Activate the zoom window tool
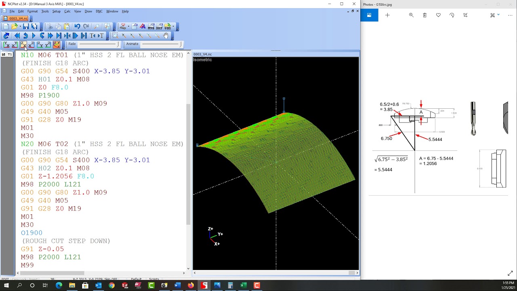The height and width of the screenshot is (291, 517). pyautogui.click(x=115, y=36)
